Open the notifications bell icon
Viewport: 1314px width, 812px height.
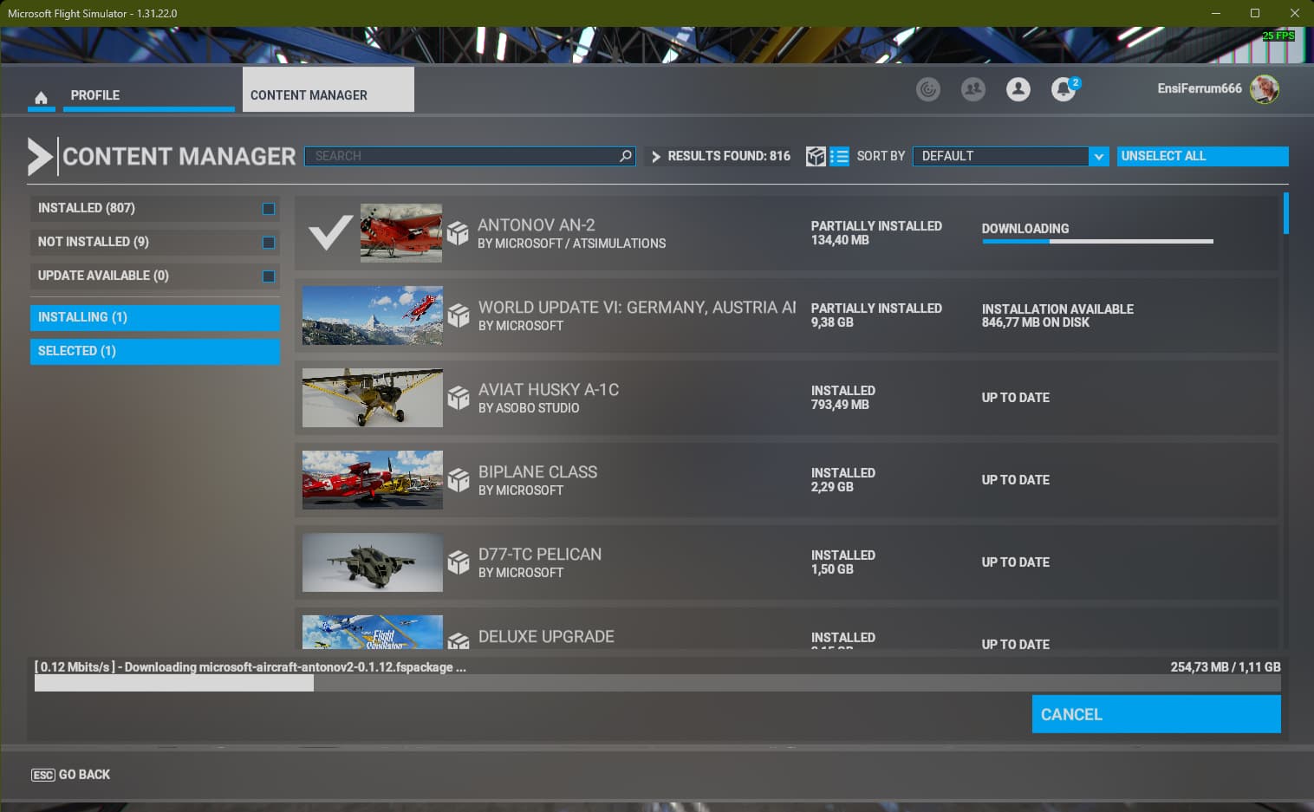(x=1064, y=89)
